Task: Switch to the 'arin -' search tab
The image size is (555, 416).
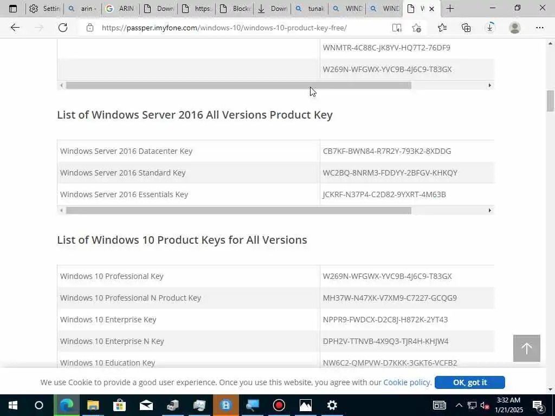Action: pos(82,9)
